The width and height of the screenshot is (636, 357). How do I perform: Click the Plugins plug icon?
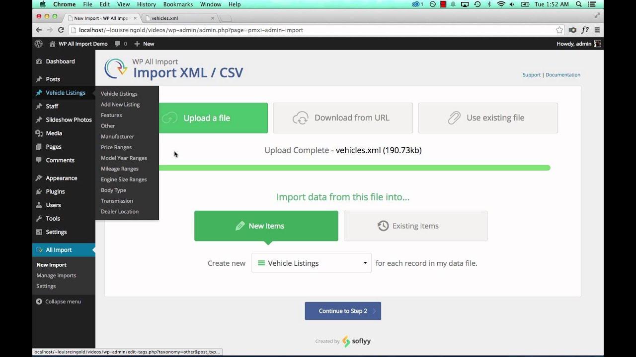[x=39, y=191]
